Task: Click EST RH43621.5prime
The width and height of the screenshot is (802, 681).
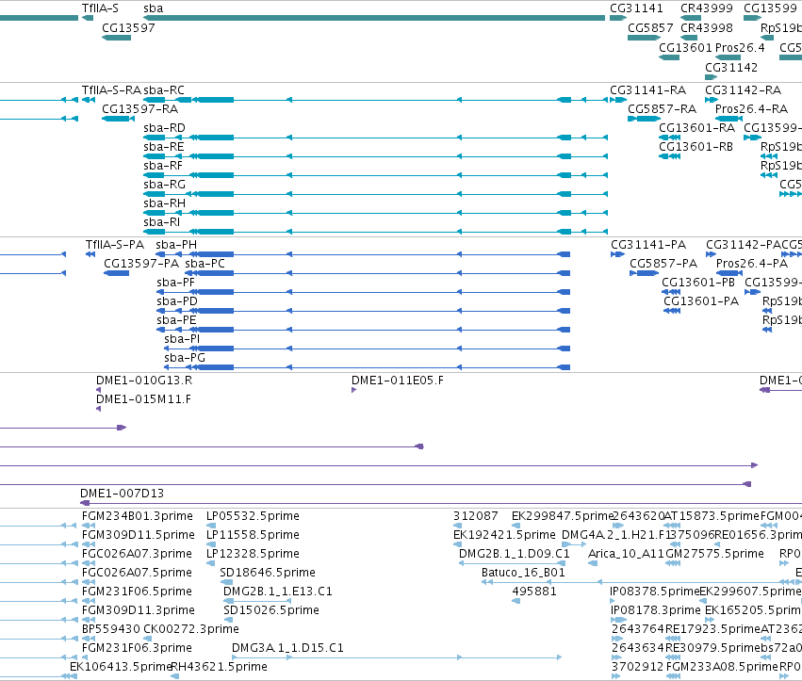Action: click(x=219, y=667)
